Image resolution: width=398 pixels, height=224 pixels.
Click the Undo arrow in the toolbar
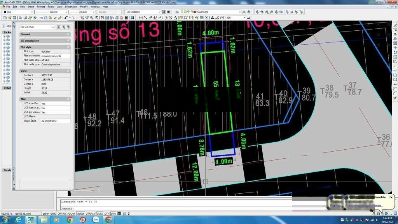pyautogui.click(x=66, y=17)
